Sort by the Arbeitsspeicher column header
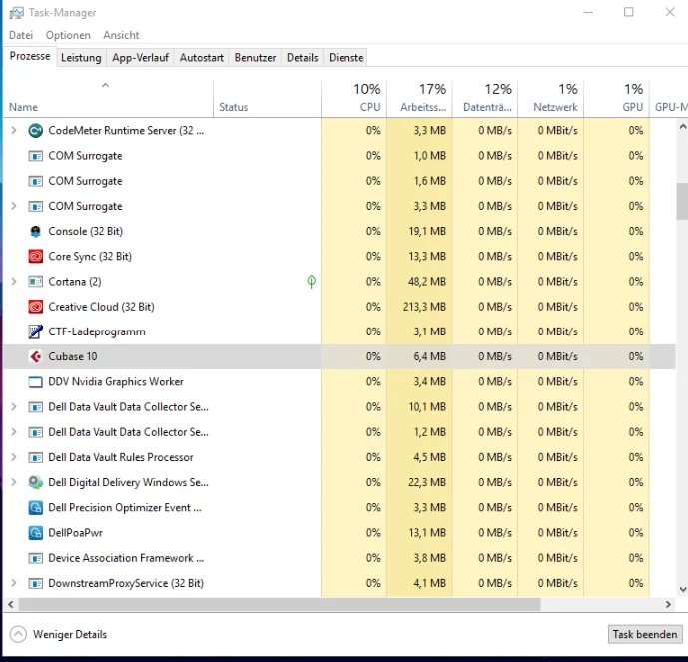Screen dimensions: 688x662 coord(420,99)
